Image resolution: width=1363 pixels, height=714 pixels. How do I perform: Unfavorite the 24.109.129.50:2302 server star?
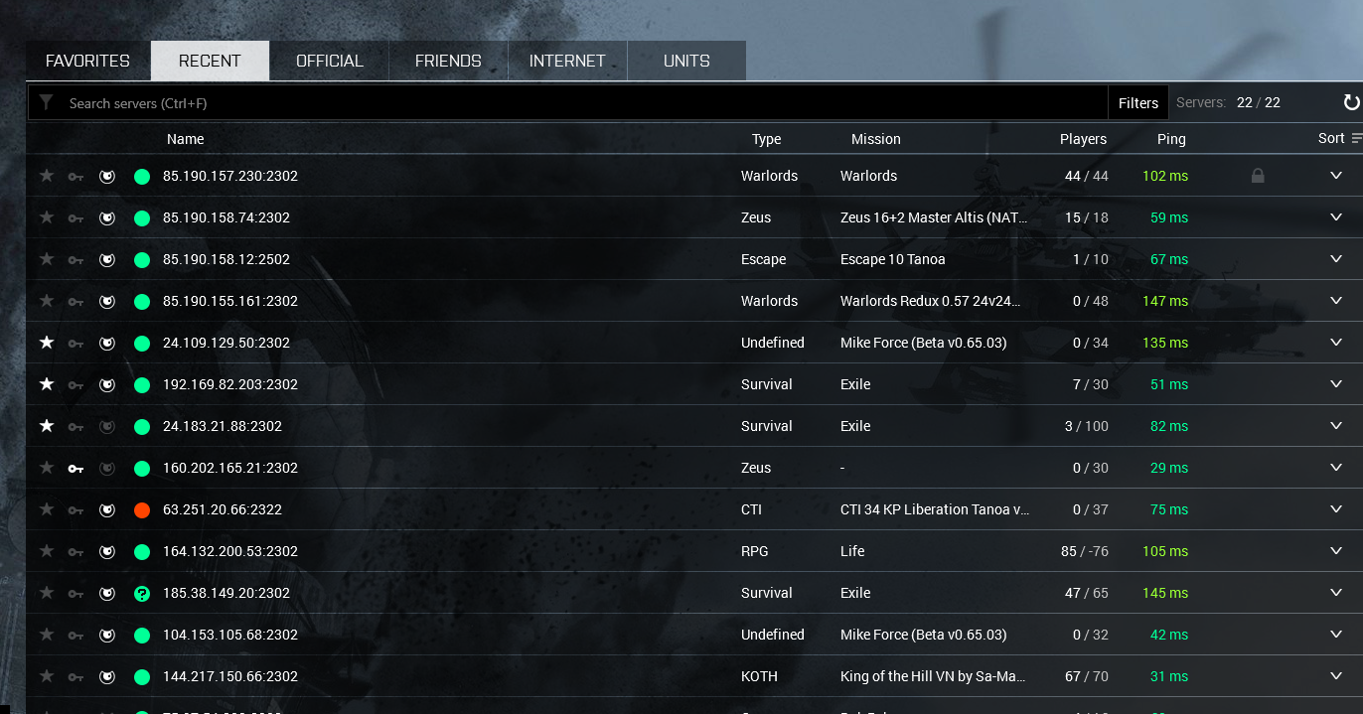(46, 343)
